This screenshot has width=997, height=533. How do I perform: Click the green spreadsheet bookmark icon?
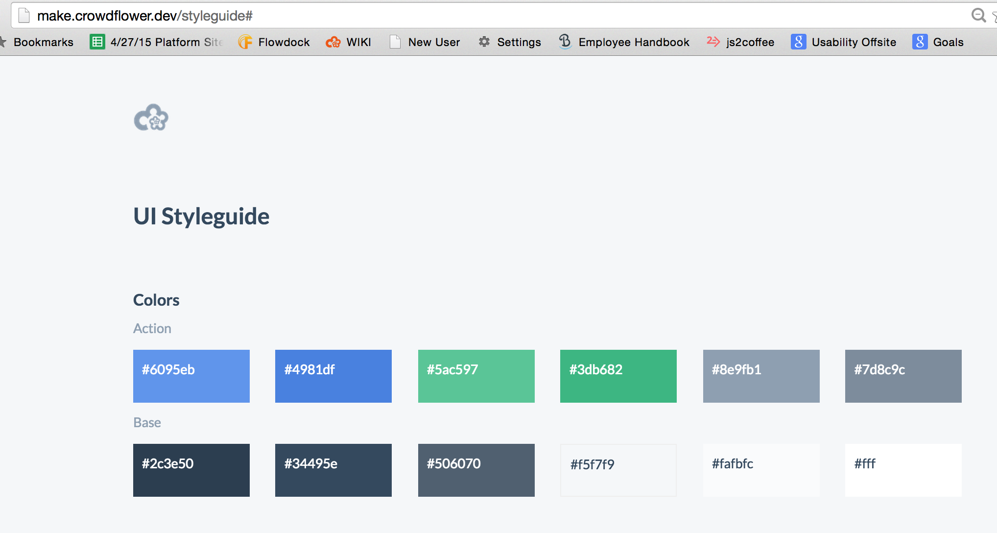point(97,42)
